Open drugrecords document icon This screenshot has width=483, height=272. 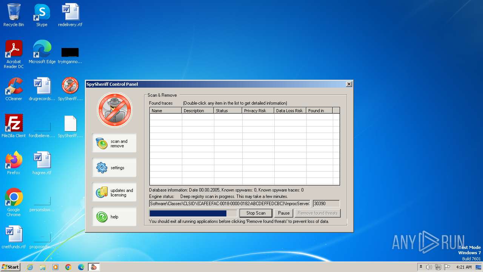click(42, 89)
